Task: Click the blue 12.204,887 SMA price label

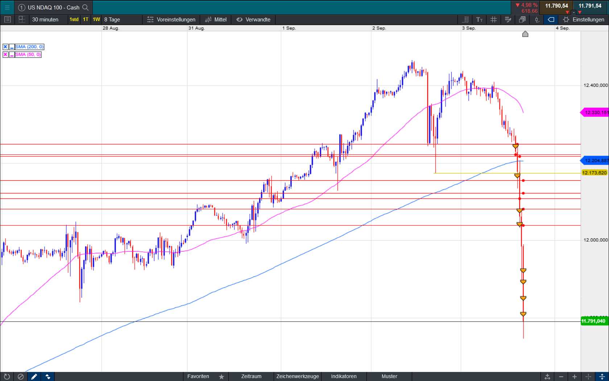Action: tap(594, 160)
